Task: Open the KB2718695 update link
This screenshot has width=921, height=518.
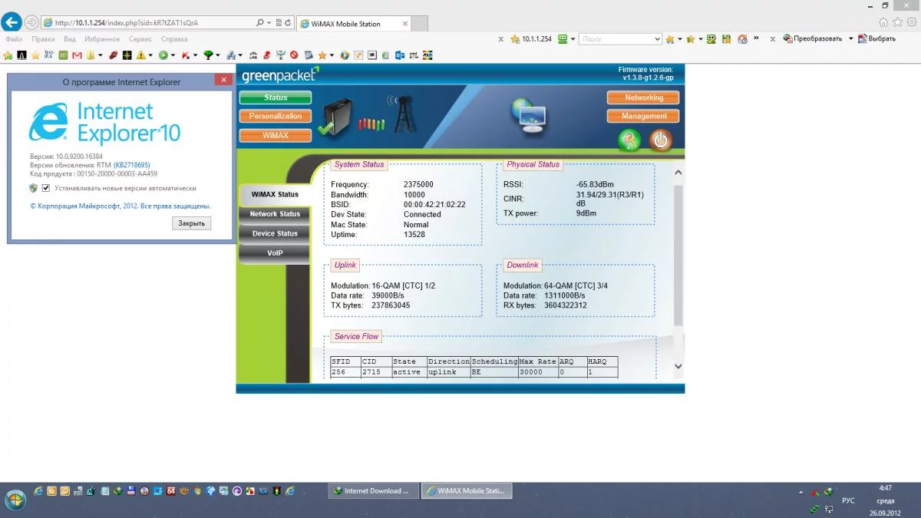Action: point(131,165)
